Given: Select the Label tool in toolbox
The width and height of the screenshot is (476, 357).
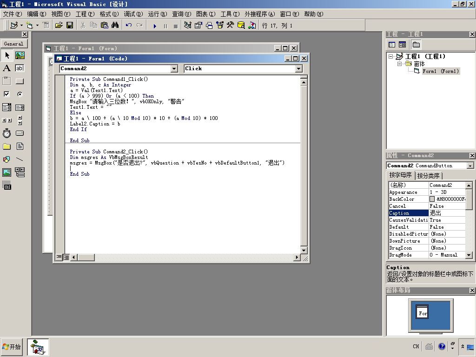Looking at the screenshot, I should pos(7,68).
